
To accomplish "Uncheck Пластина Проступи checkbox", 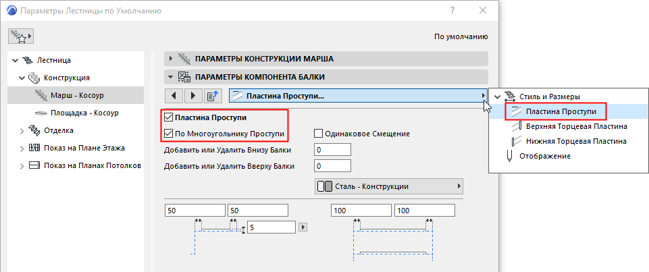I will [168, 117].
